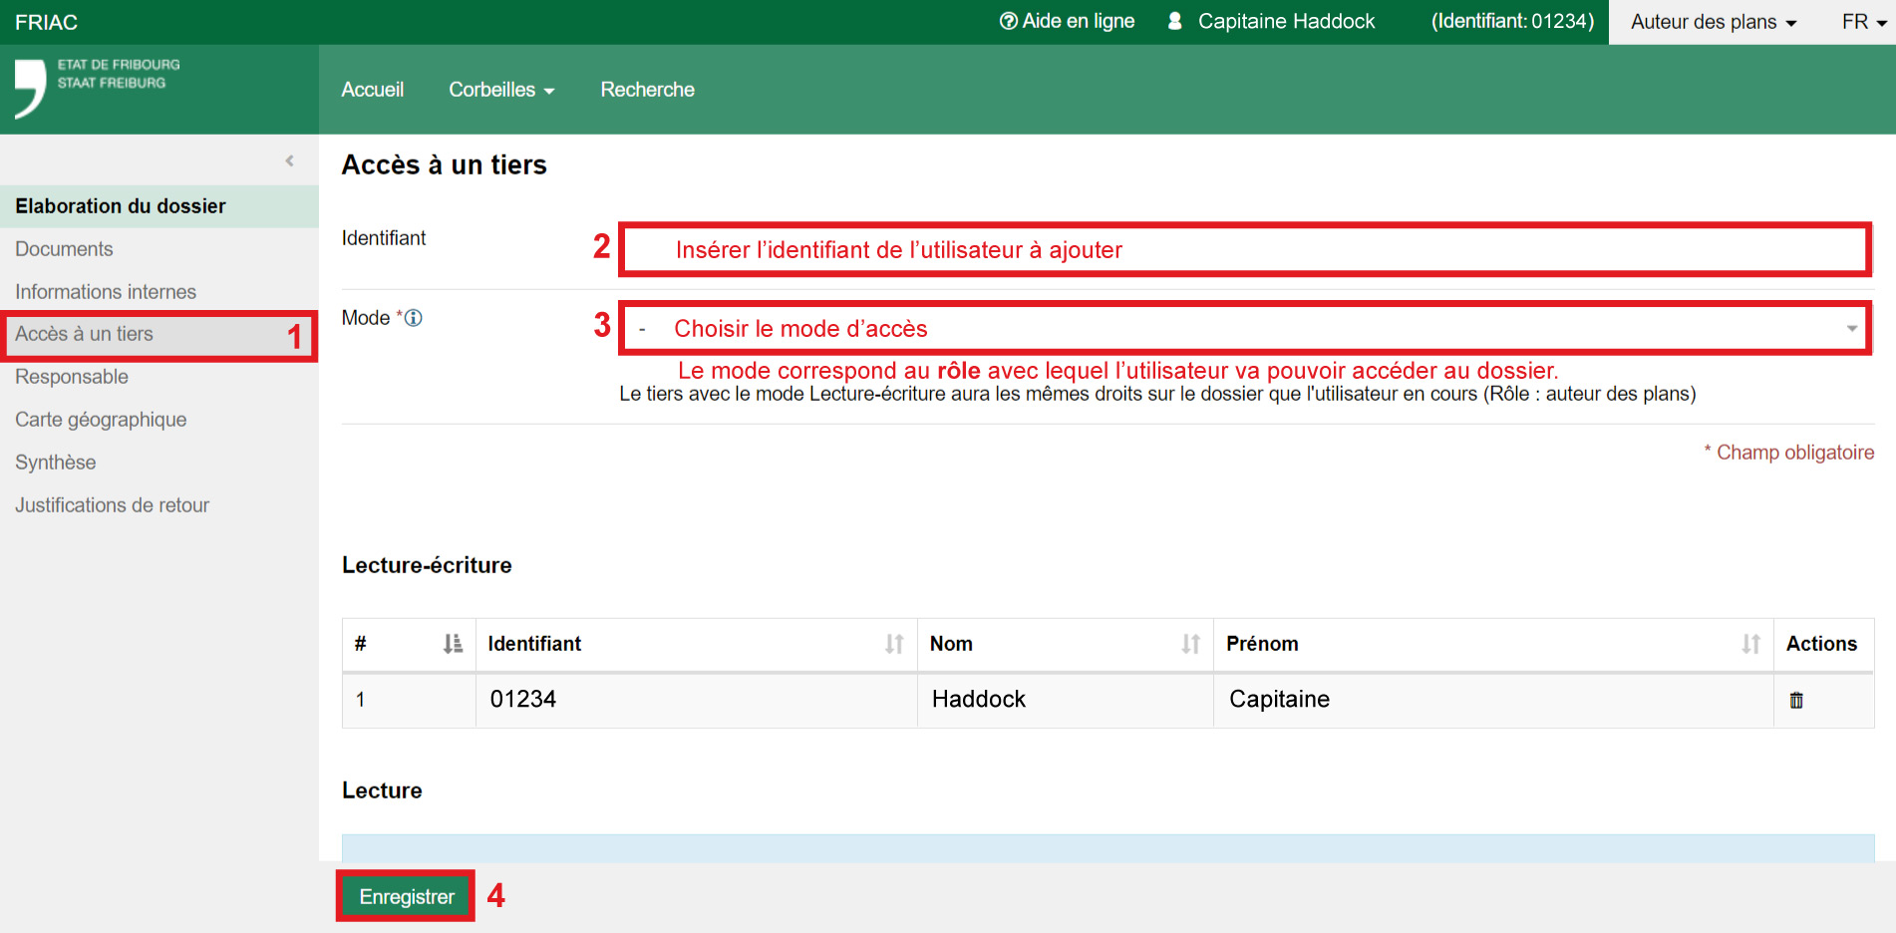This screenshot has width=1896, height=933.
Task: Change language via FR dropdown
Action: point(1862,22)
